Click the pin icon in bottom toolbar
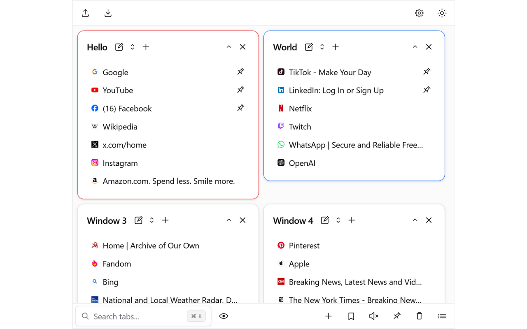The image size is (527, 329). 397,316
